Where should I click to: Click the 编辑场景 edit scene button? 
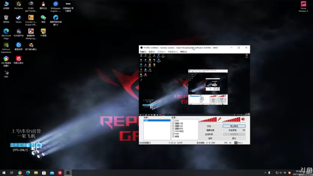pos(210,130)
